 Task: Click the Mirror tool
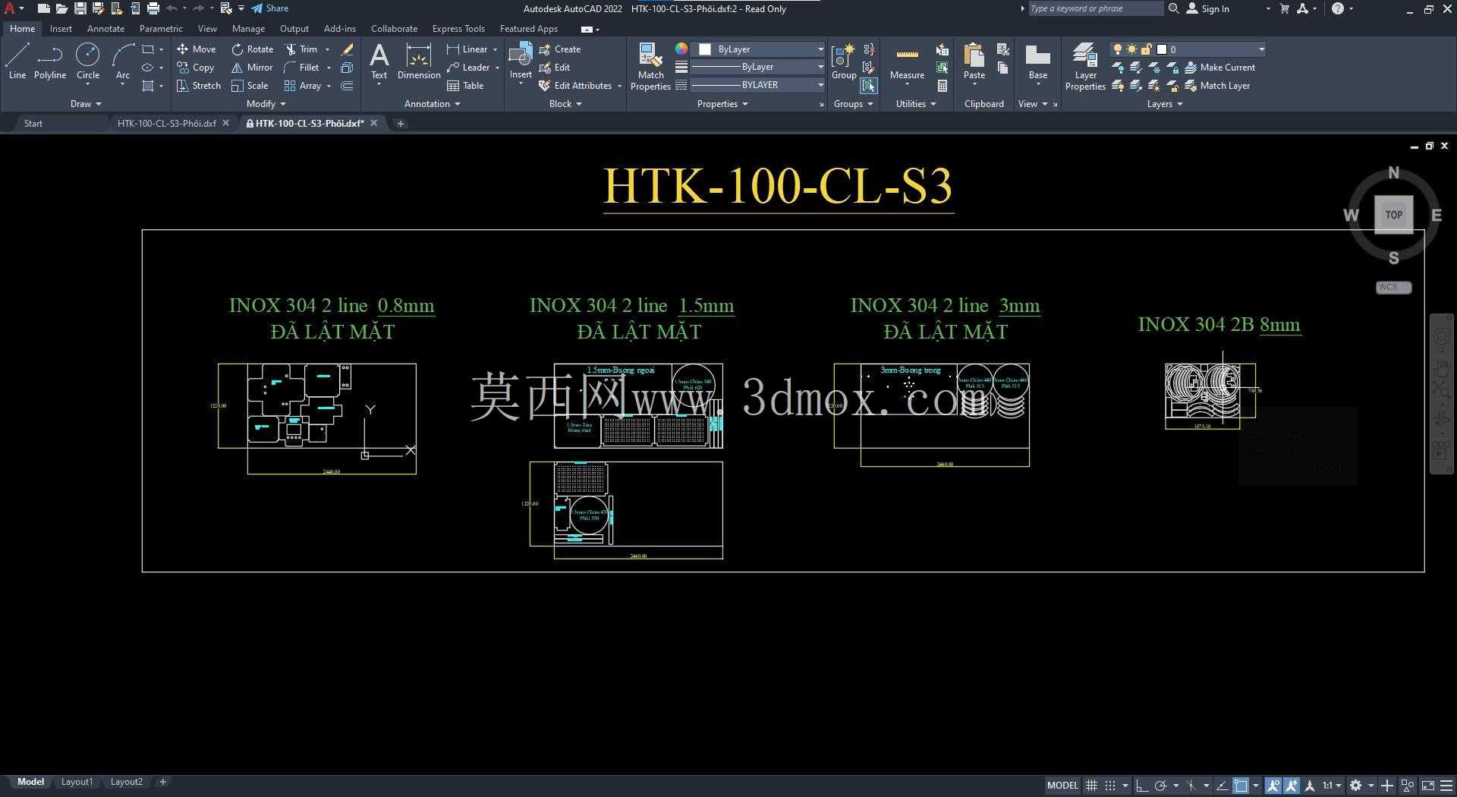pos(253,67)
